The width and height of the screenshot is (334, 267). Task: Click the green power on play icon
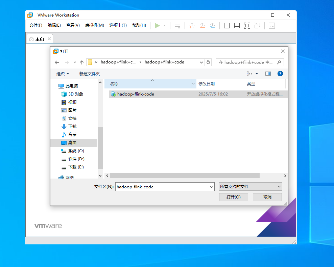click(157, 26)
